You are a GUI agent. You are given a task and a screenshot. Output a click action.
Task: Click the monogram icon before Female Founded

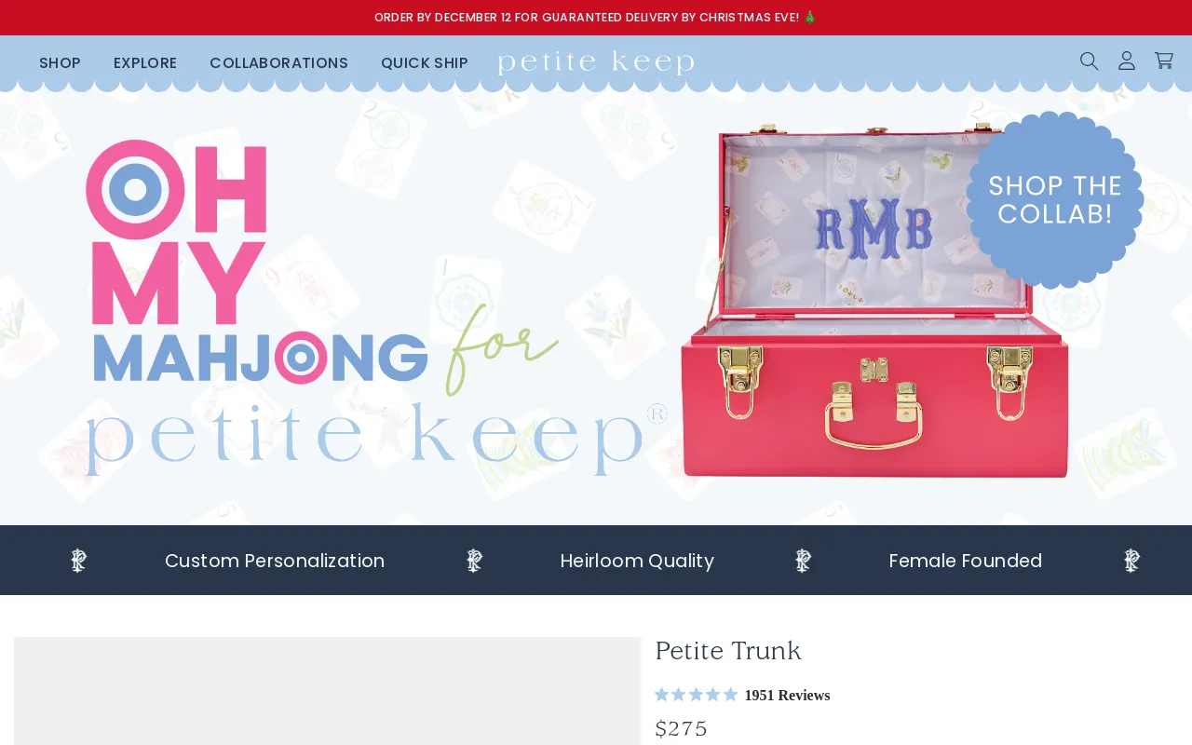pyautogui.click(x=804, y=561)
